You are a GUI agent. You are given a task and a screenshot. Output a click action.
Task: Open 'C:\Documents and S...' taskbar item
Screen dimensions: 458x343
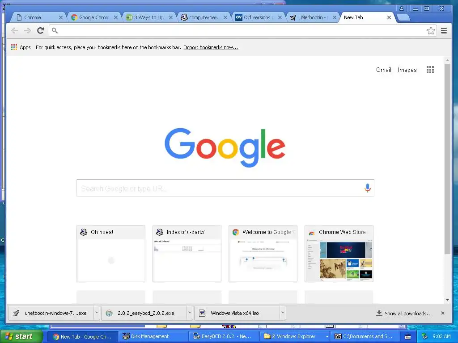click(x=365, y=337)
